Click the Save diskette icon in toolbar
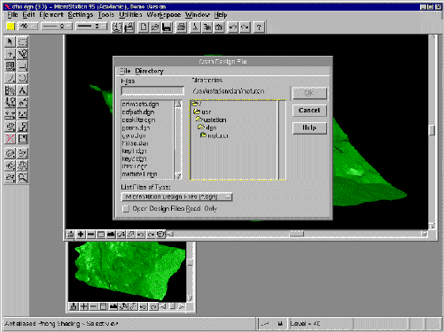This screenshot has height=332, width=444. coord(167,27)
